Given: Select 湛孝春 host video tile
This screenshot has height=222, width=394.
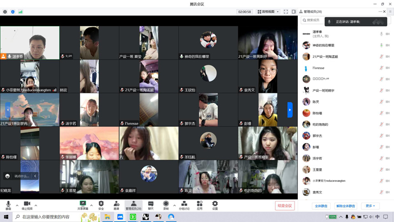Looking at the screenshot, I should click(30, 43).
